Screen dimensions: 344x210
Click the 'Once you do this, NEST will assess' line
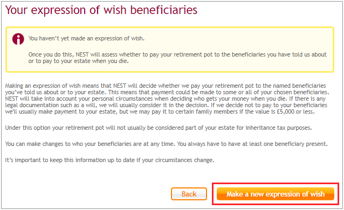point(177,54)
